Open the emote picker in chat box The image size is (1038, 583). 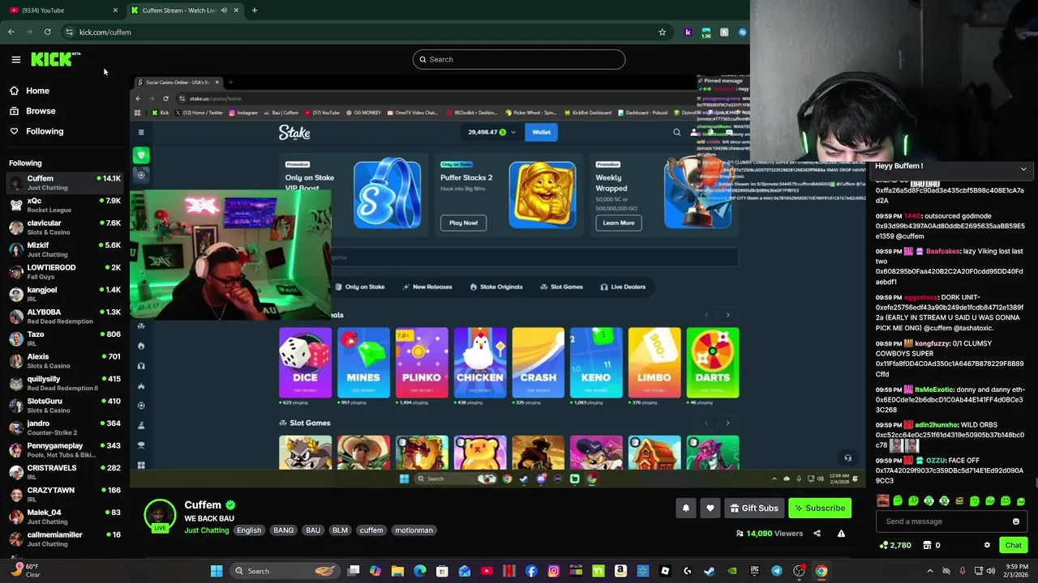(x=1015, y=521)
